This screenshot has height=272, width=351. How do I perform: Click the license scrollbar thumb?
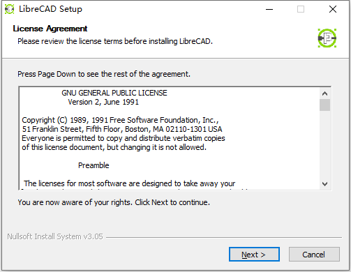click(x=324, y=105)
